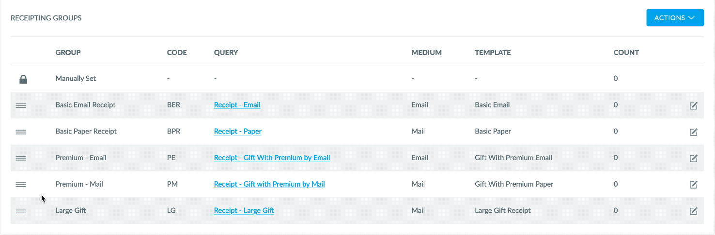Click the reorder handle for Large Gift

(x=21, y=211)
